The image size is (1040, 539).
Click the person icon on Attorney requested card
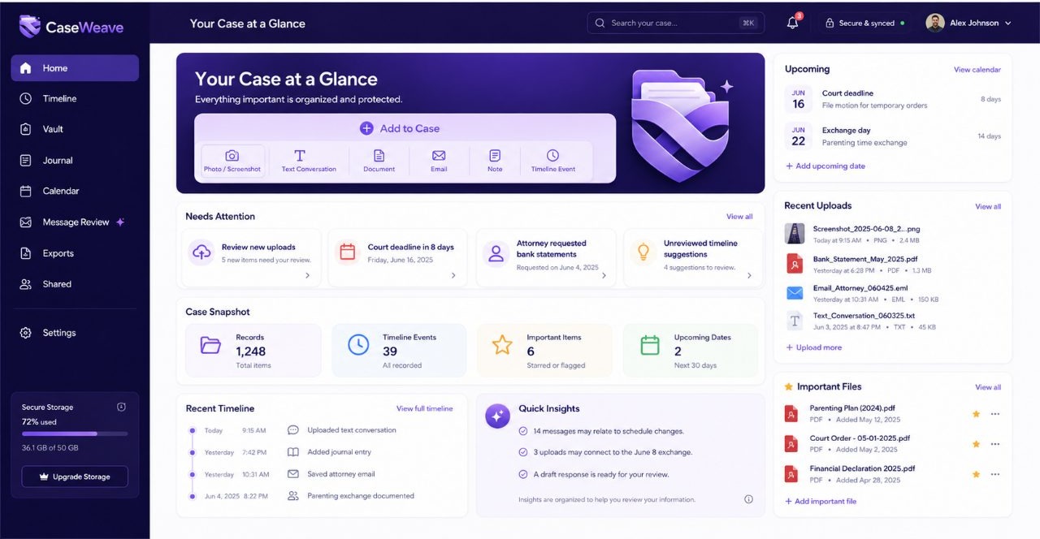(x=496, y=252)
